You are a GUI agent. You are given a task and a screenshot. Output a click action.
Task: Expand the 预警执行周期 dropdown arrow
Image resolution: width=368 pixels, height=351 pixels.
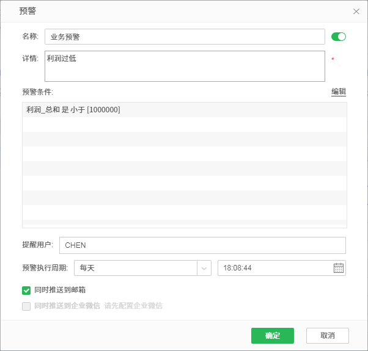[204, 268]
